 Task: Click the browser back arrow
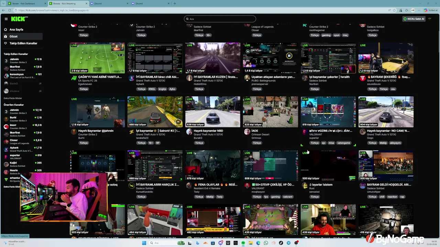(3, 10)
